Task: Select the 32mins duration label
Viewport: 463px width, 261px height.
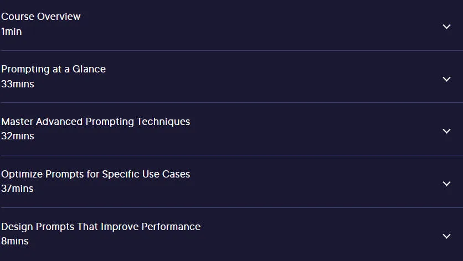Action: pos(17,136)
